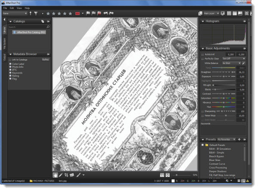Screen dimensions: 258x191
Task: Add a new preset with plus icon
Action: pos(239,139)
